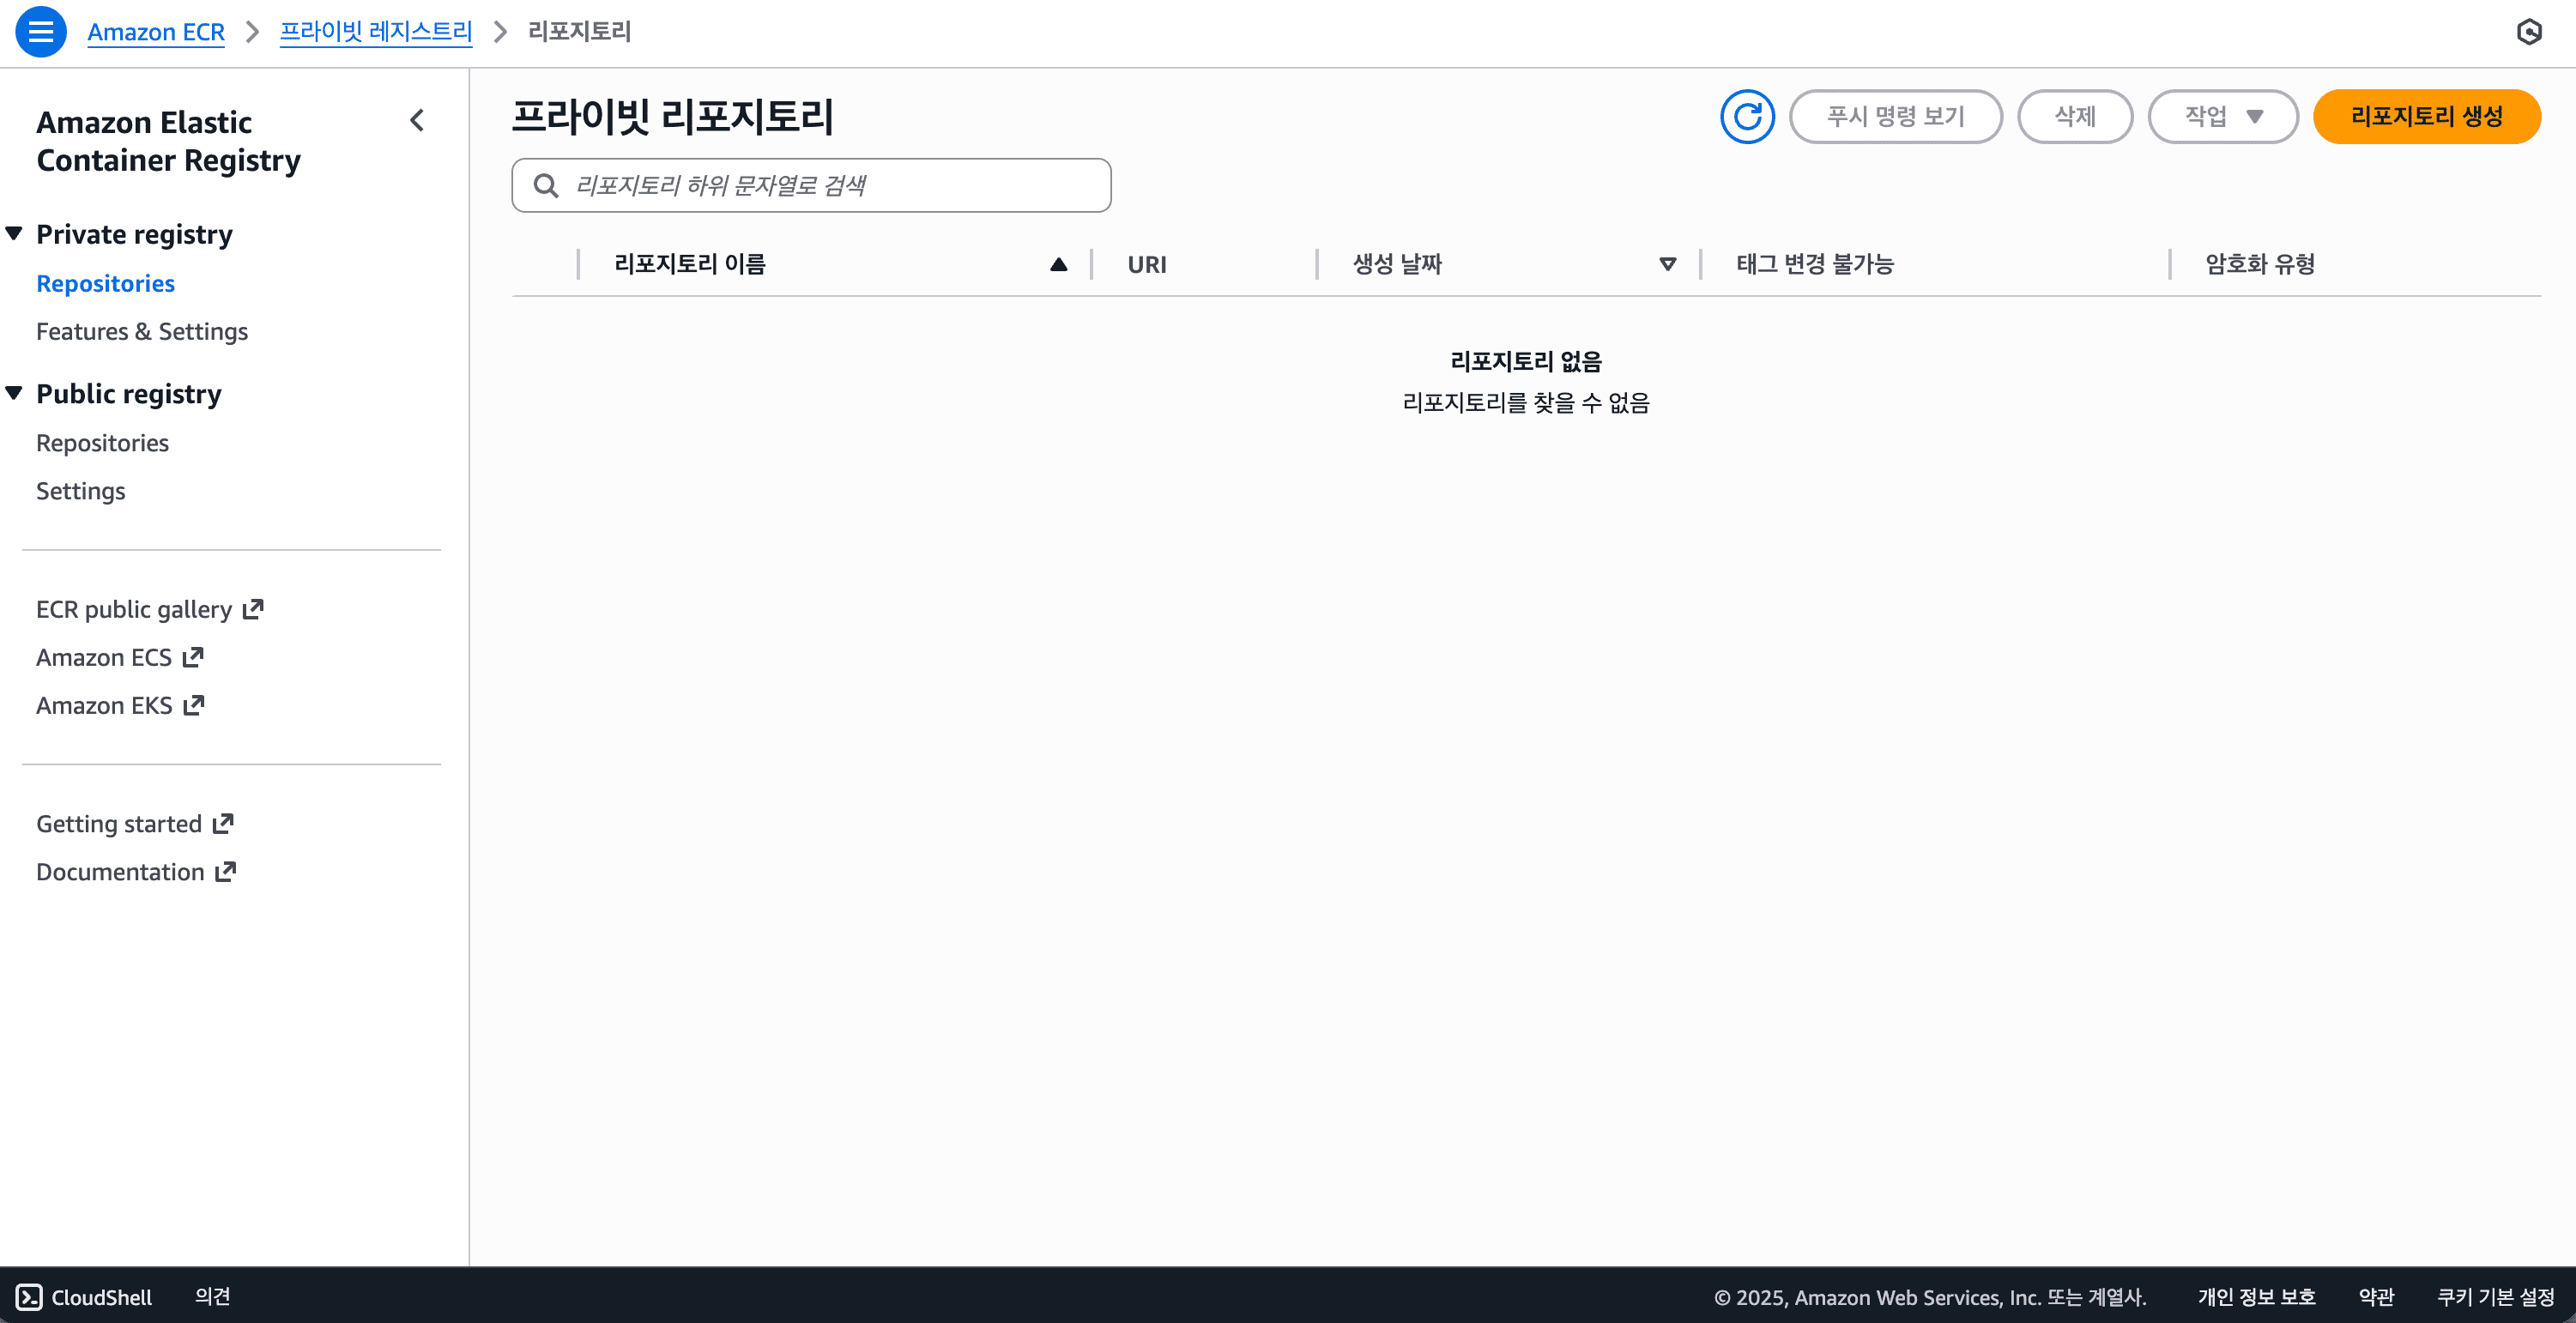Open CloudShell from the bottom bar
The height and width of the screenshot is (1323, 2576).
tap(86, 1297)
